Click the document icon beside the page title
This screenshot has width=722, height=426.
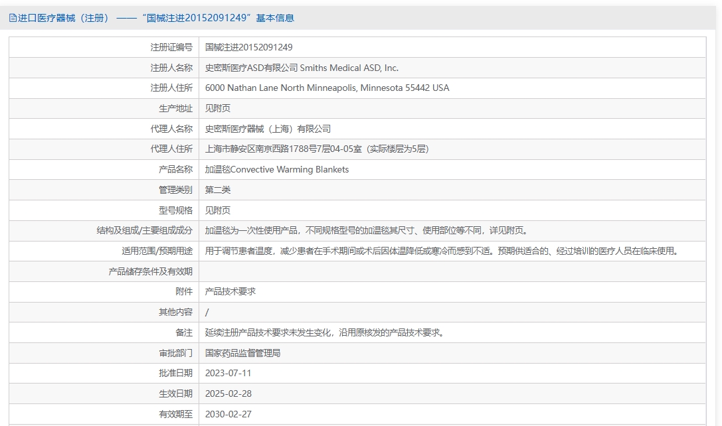pyautogui.click(x=13, y=18)
